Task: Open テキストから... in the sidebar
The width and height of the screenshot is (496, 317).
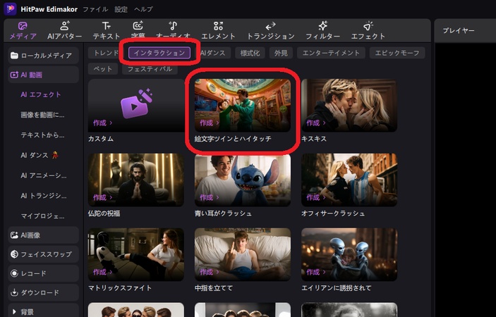Action: (42, 135)
